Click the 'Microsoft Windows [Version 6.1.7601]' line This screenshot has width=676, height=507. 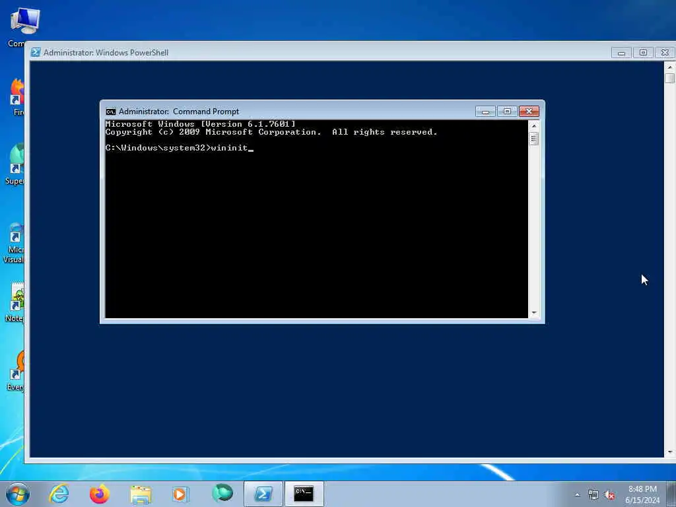point(201,124)
